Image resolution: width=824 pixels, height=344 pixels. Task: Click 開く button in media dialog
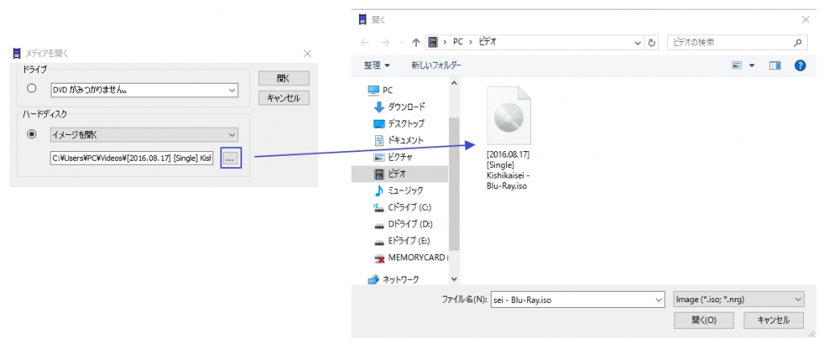(283, 79)
